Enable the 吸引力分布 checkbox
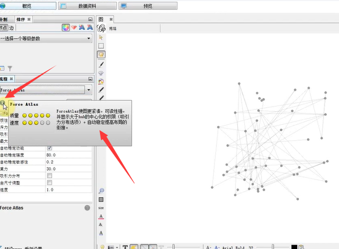 coord(50,176)
